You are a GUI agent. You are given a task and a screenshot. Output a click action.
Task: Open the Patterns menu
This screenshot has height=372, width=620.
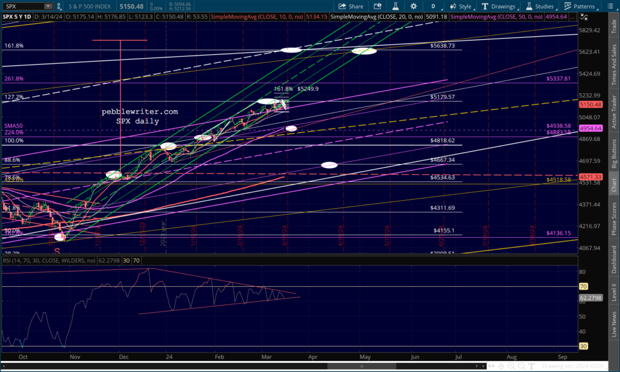(x=579, y=6)
